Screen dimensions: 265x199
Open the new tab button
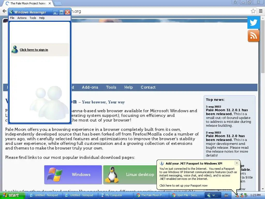click(58, 3)
